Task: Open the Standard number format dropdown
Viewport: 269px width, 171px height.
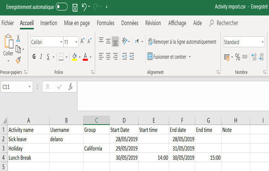Action: (x=262, y=42)
